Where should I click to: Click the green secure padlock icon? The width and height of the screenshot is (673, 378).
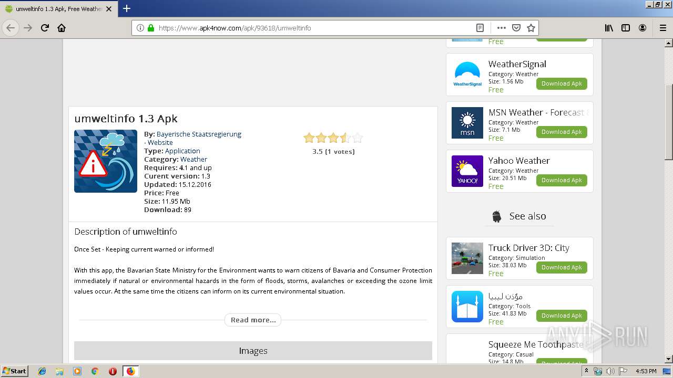pos(151,28)
